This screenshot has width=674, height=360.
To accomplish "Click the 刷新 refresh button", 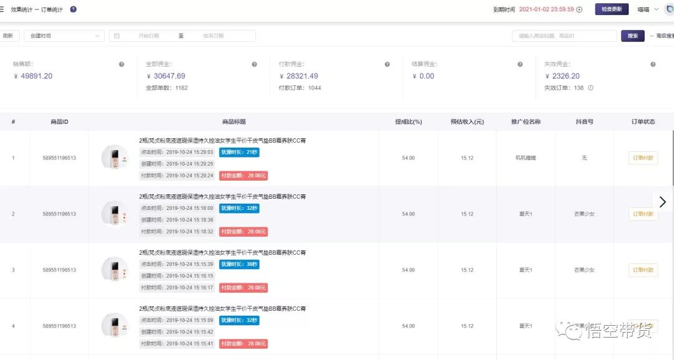I will pos(9,36).
